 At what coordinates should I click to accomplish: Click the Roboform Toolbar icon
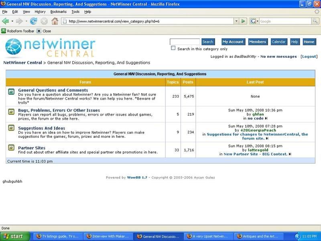point(4,31)
